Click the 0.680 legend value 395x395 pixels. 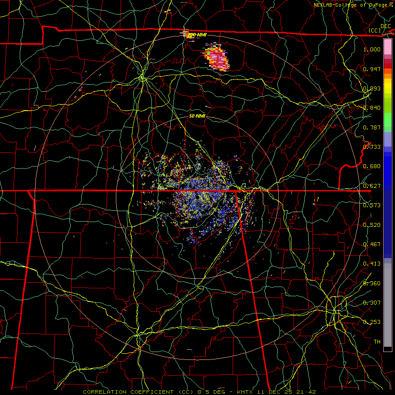tap(372, 166)
